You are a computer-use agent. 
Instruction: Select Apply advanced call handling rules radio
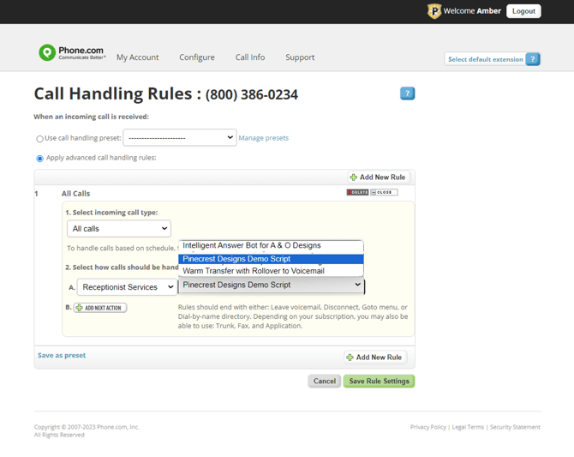[39, 159]
